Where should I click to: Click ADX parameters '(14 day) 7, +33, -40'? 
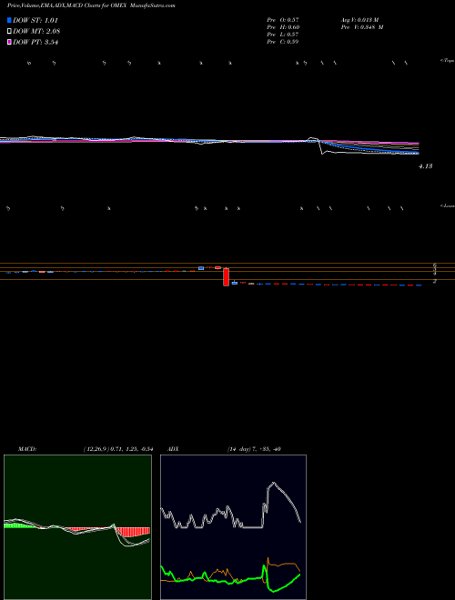pyautogui.click(x=254, y=449)
